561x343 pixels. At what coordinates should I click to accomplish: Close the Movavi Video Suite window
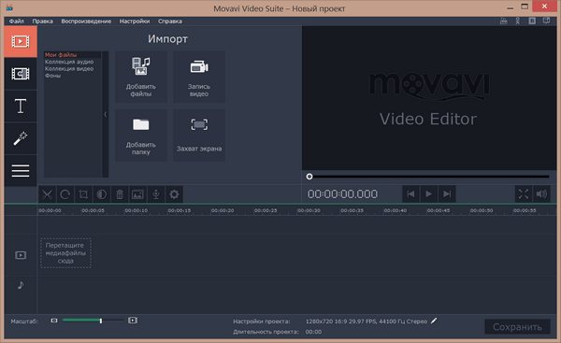coord(544,7)
